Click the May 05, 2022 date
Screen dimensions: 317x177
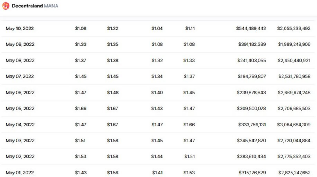click(x=20, y=109)
